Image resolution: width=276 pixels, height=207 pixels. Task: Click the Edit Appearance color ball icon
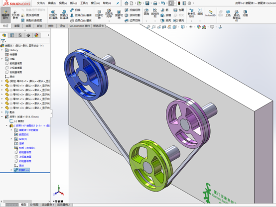coord(199,27)
